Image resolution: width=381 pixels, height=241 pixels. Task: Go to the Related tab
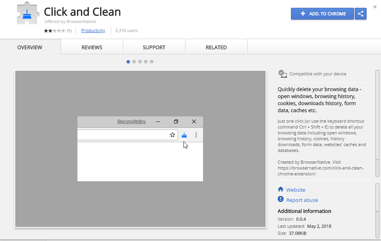[x=216, y=47]
